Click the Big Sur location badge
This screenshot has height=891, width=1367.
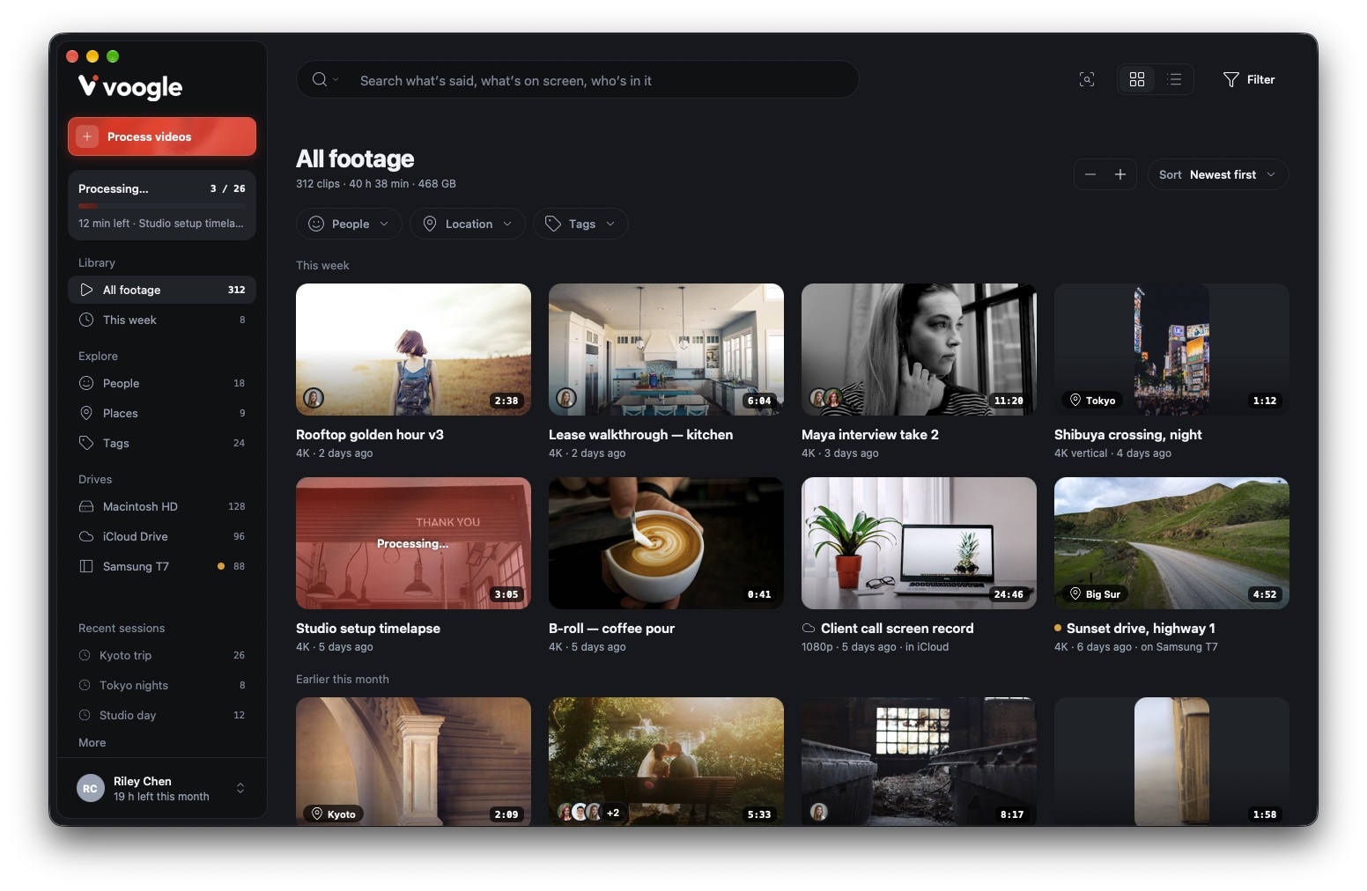tap(1095, 593)
